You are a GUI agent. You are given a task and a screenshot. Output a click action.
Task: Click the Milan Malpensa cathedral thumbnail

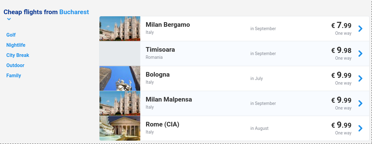[x=120, y=103]
